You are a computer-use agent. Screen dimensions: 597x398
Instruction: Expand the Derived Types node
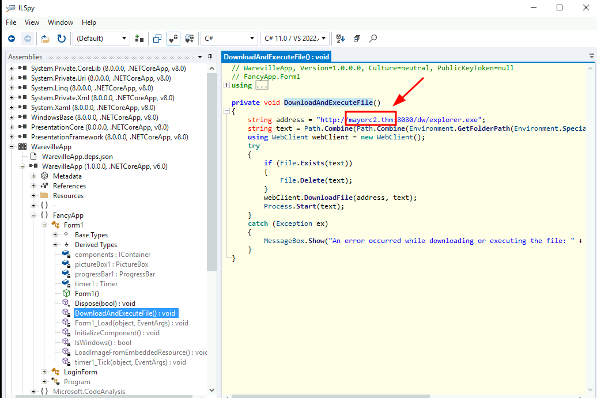[x=55, y=245]
